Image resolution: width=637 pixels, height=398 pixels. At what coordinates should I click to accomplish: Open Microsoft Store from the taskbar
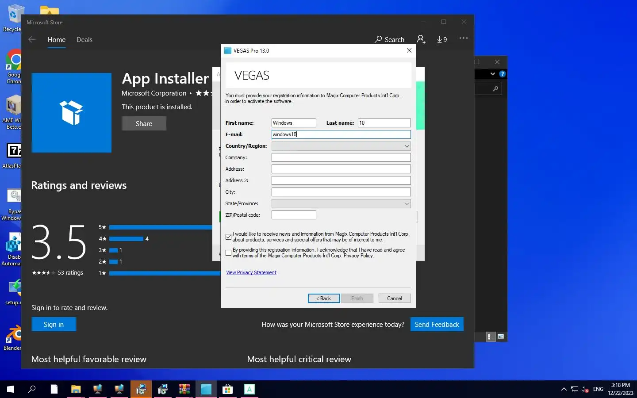tap(227, 389)
